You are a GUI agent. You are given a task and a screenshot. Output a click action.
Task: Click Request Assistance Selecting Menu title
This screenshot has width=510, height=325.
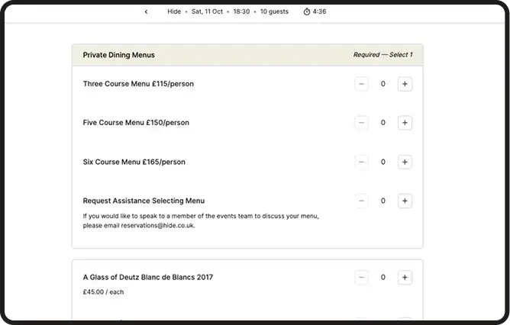[144, 201]
